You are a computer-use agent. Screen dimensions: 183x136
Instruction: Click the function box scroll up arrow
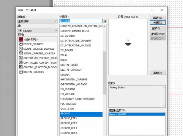coord(163,88)
